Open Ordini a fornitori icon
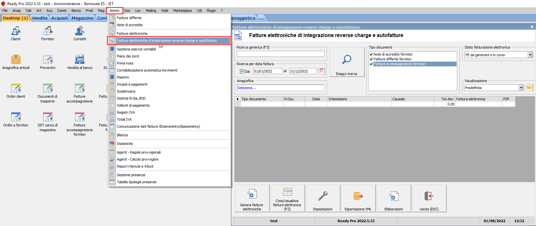 (16, 119)
